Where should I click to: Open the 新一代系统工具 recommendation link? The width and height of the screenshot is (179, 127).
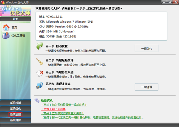[x=93, y=117]
